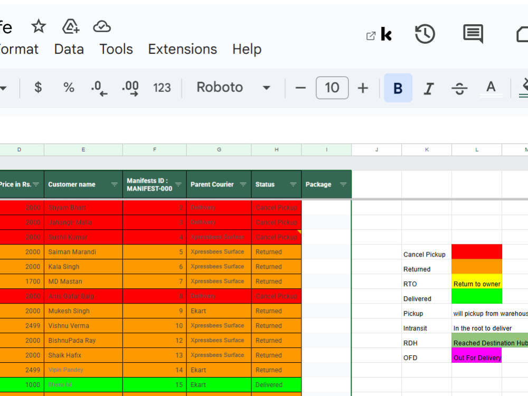
Task: Select the Delivered status cell in row 15
Action: pos(276,384)
